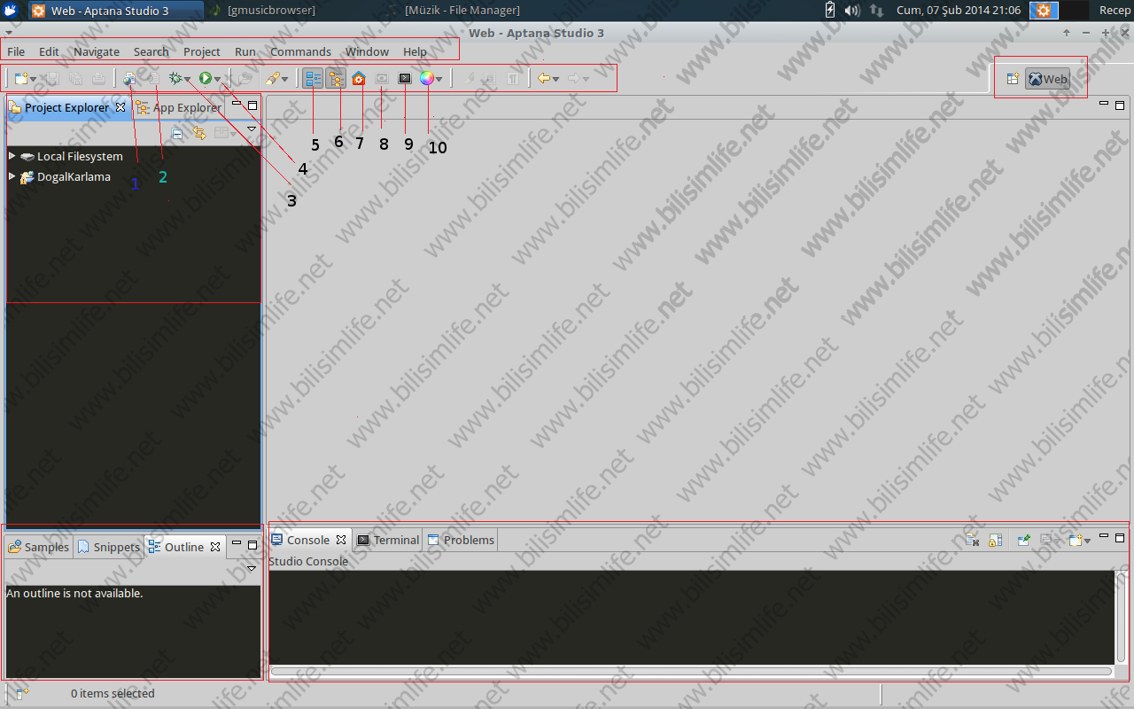The height and width of the screenshot is (709, 1134).
Task: Click the console horizontal scrollbar
Action: (x=691, y=672)
